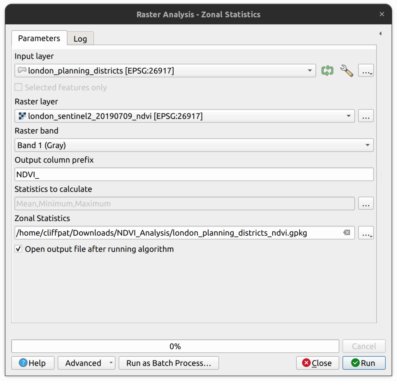Screen dimensions: 397x381
Task: Open the Raster band dropdown
Action: click(367, 145)
